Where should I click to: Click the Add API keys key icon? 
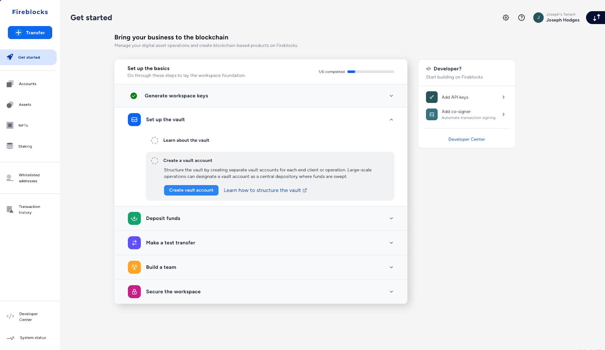[x=432, y=97]
